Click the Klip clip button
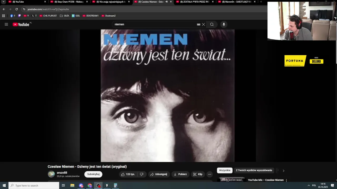 [197, 174]
